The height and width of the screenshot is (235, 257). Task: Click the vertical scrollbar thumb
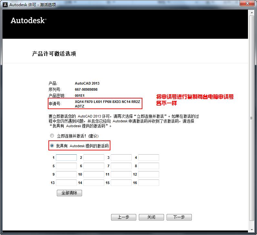click(x=252, y=118)
